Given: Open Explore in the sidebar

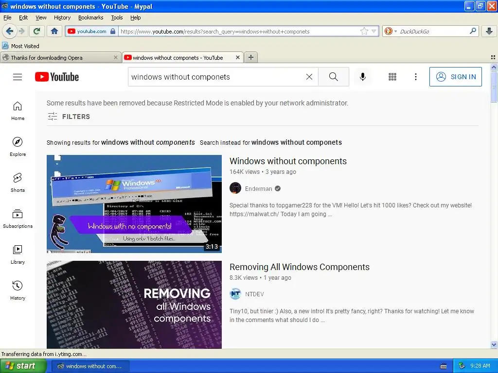Looking at the screenshot, I should pos(18,147).
